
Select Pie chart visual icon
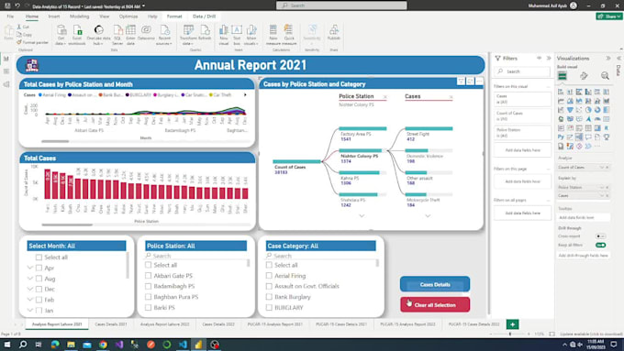coord(588,110)
